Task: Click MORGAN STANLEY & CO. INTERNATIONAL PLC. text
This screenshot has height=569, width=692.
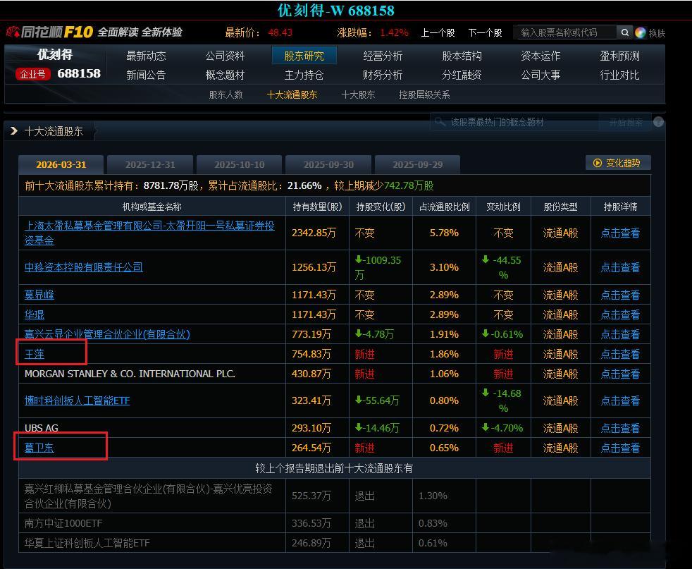Action: pos(130,374)
